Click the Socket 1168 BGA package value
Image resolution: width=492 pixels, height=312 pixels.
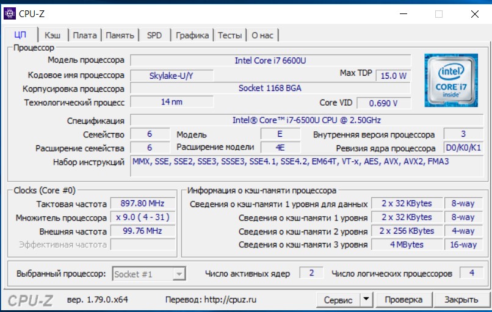[x=270, y=88]
